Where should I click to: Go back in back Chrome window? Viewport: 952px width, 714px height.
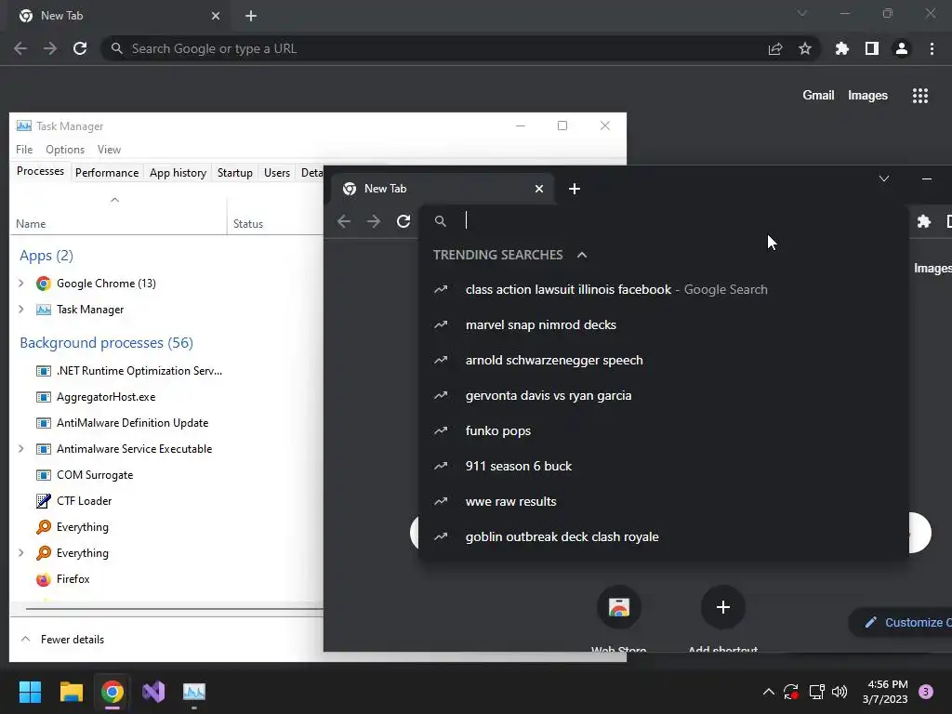(x=20, y=48)
